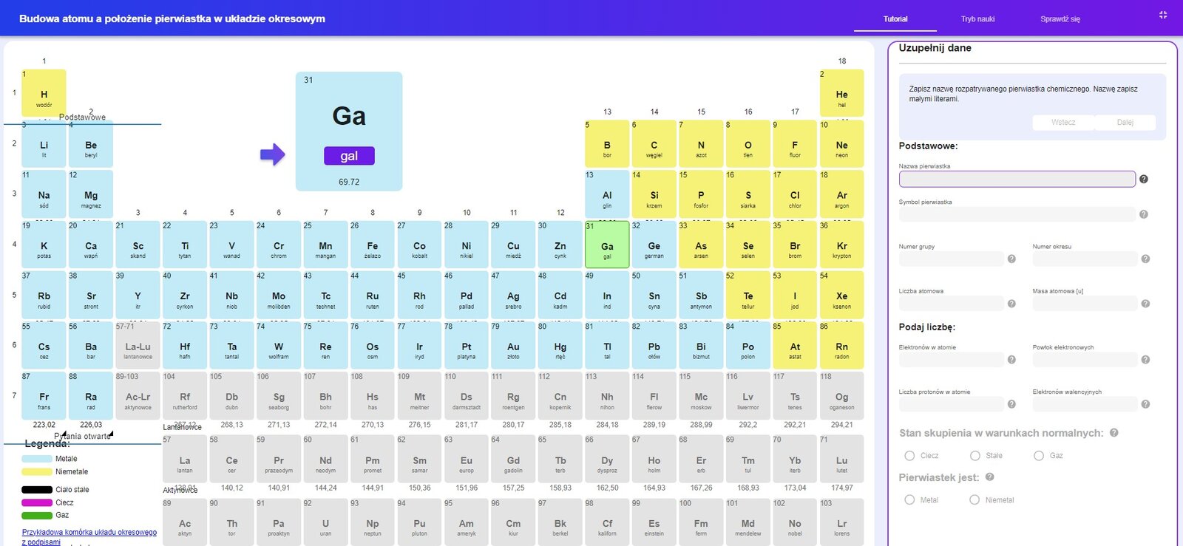Screen dimensions: 1183x546
Task: Select the Ciecz radio button
Action: coord(909,456)
